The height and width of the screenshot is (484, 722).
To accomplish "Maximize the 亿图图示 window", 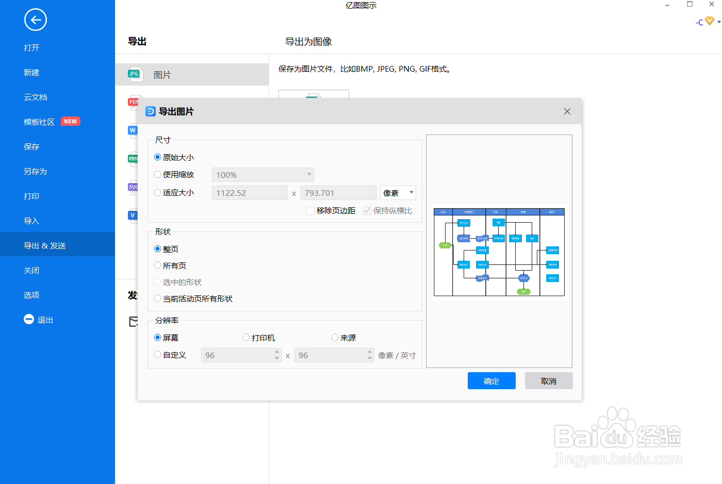I will coord(690,4).
